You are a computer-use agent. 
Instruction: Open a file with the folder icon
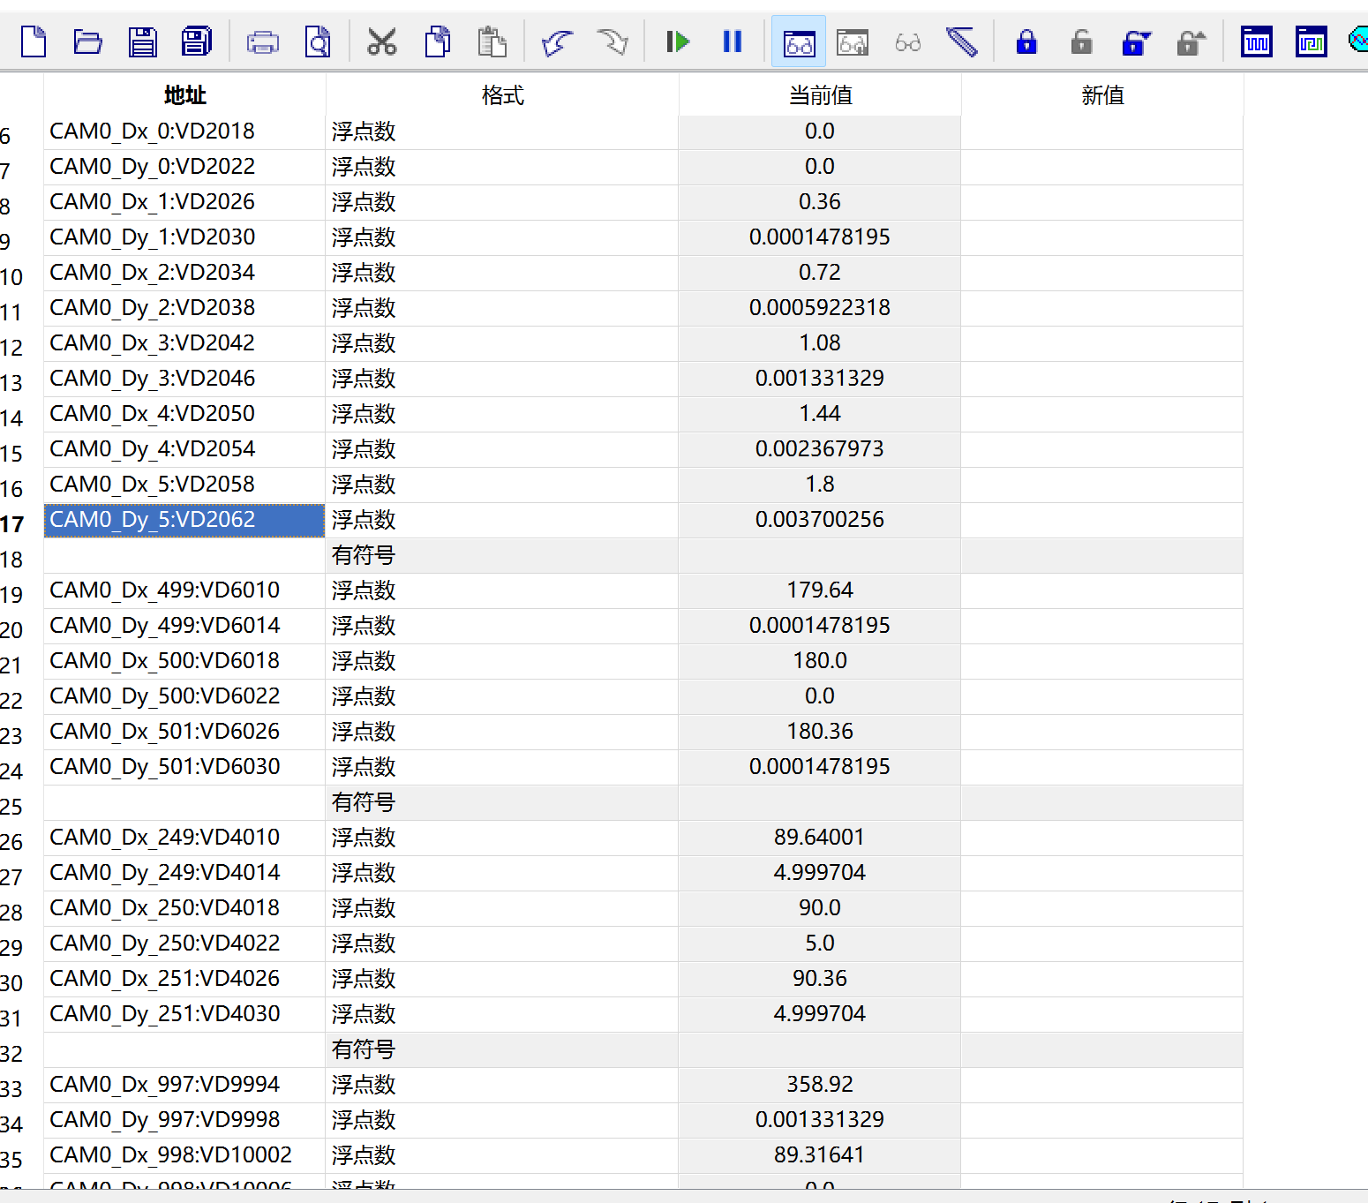pos(87,41)
